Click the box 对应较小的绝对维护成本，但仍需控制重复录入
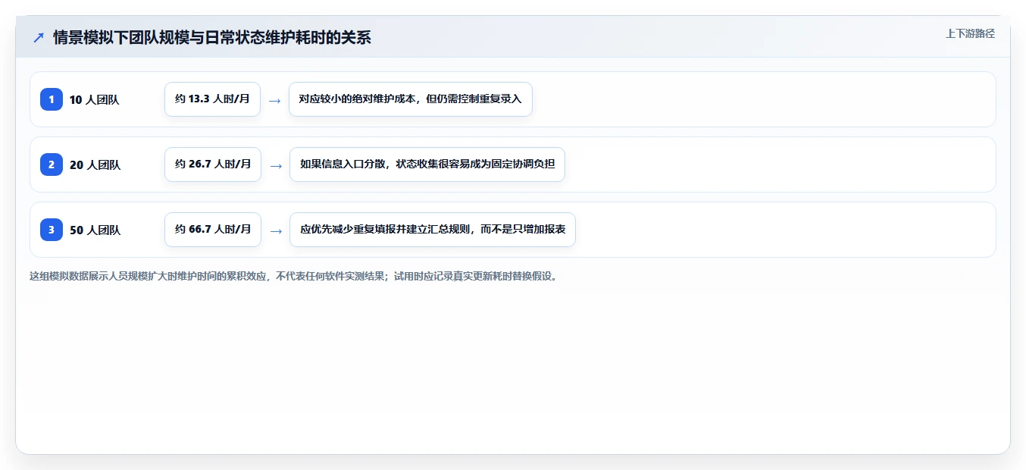This screenshot has height=470, width=1026. 411,99
